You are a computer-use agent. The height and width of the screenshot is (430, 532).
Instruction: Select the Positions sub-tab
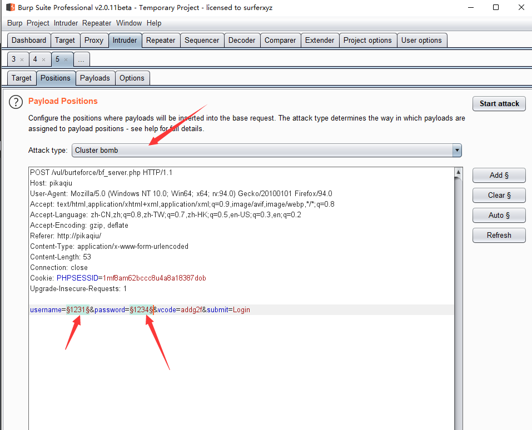[56, 78]
